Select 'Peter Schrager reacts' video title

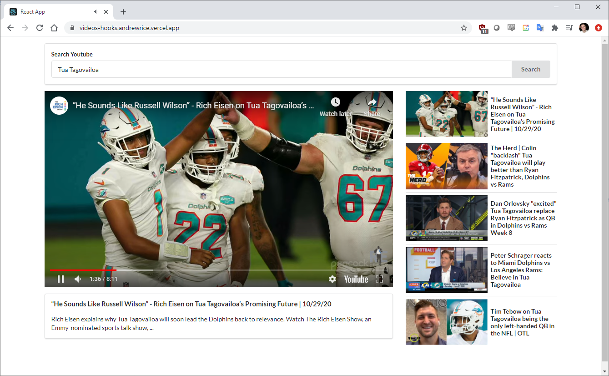521,270
